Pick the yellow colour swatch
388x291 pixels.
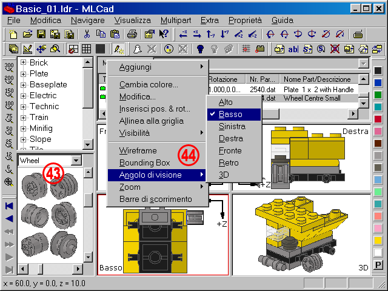[x=378, y=240]
